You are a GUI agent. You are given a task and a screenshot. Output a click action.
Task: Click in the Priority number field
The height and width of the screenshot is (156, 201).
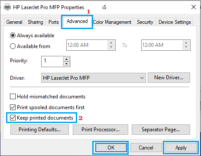(52, 62)
